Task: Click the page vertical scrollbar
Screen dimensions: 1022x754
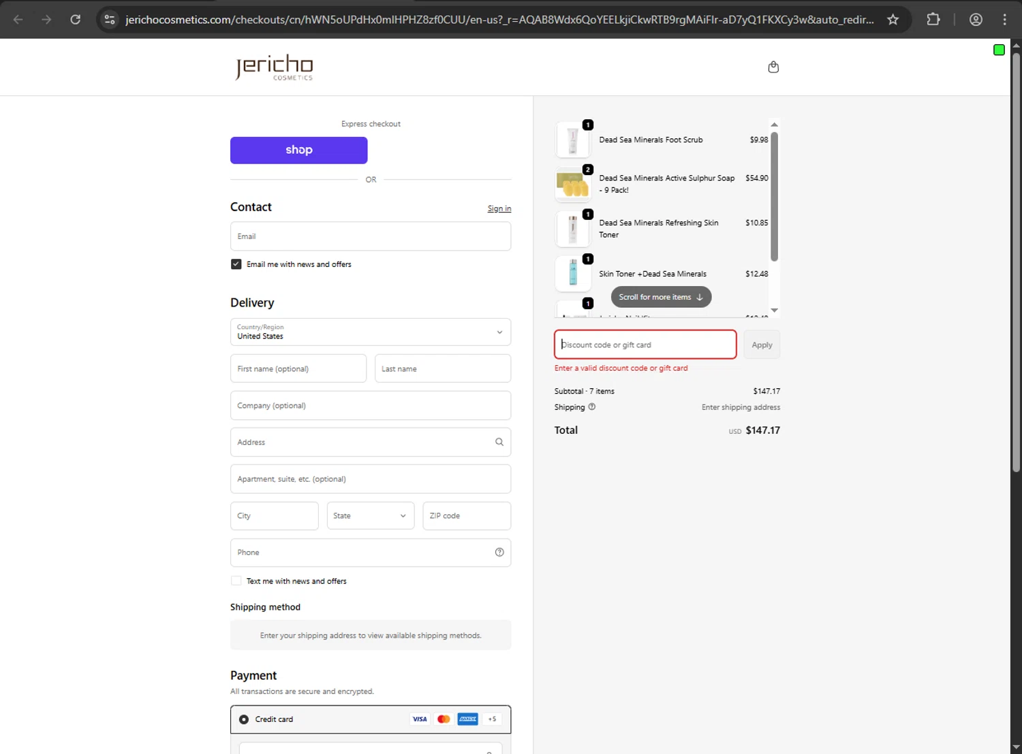Action: tap(1016, 262)
